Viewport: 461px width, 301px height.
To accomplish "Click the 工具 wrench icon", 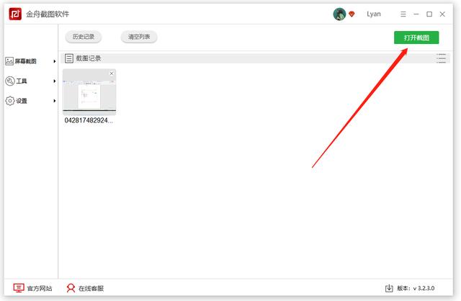I will coord(9,81).
